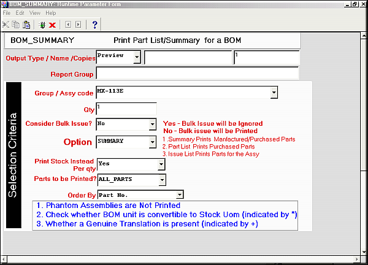The height and width of the screenshot is (265, 368).
Task: Click the Report Group text field
Action: 196,74
